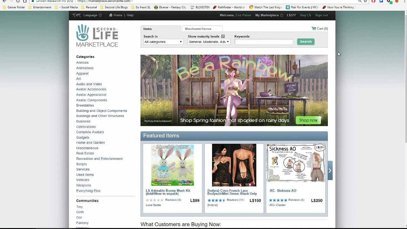Open the Tiny community link

(79, 207)
